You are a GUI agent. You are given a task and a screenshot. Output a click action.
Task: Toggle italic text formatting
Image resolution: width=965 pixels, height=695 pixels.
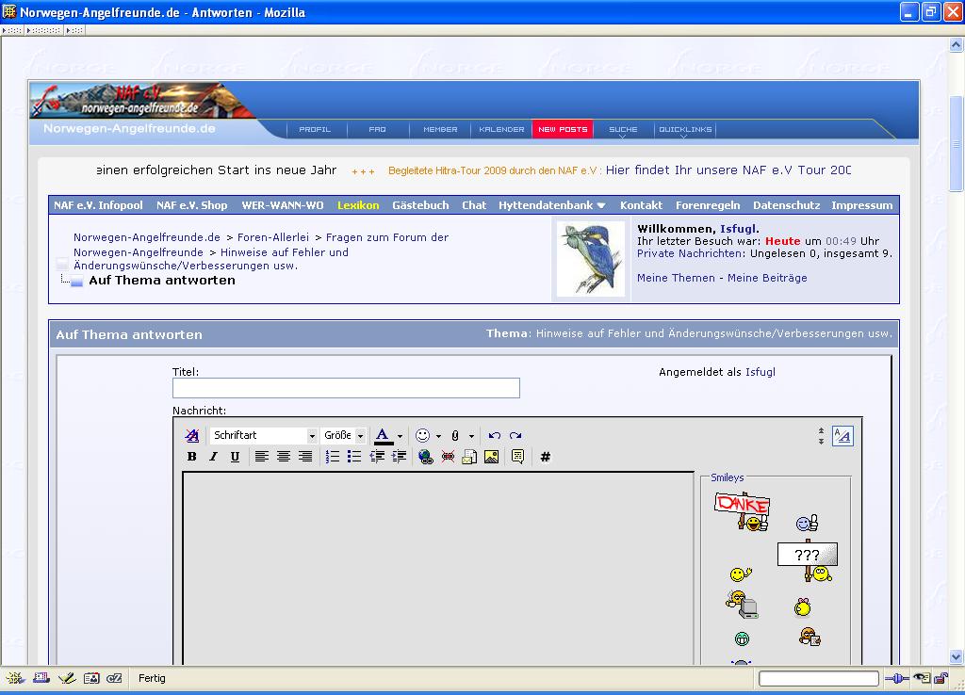tap(214, 457)
